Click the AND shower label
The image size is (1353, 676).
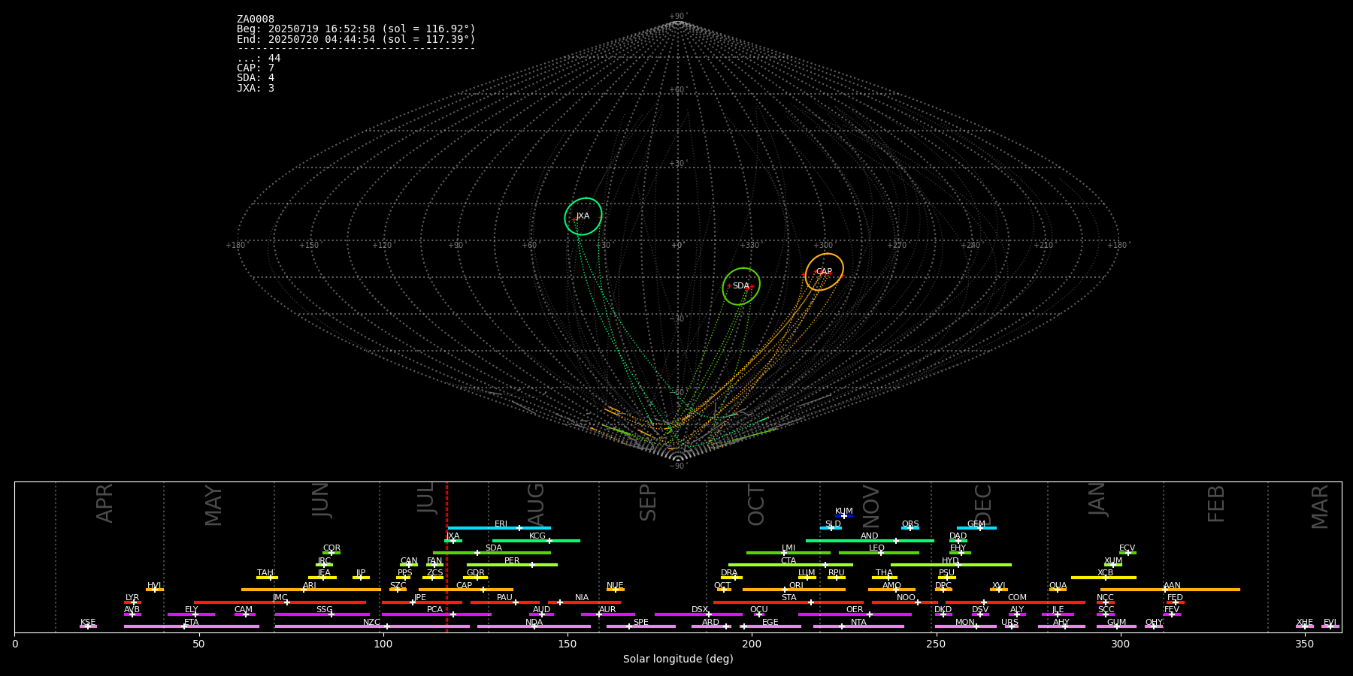(870, 536)
